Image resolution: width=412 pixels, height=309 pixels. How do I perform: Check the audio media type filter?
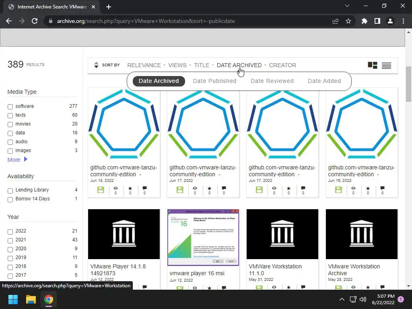point(10,142)
